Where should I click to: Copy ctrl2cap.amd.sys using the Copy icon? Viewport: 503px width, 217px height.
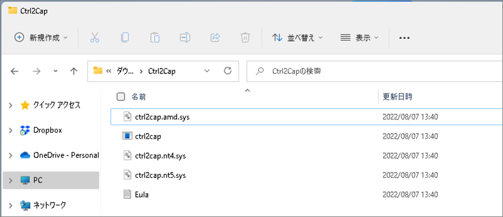tap(124, 37)
